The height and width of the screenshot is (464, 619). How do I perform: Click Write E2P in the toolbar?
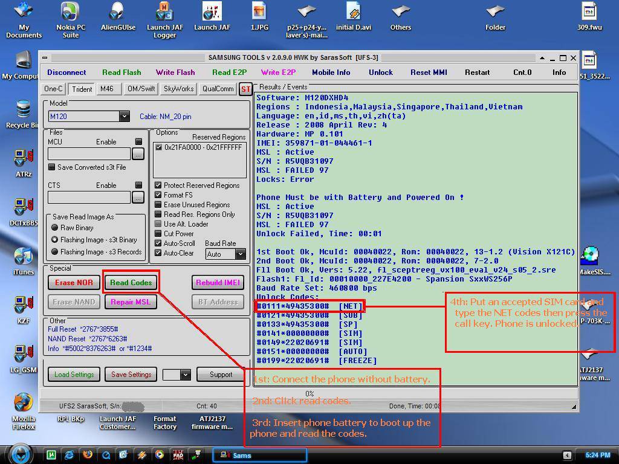[278, 72]
